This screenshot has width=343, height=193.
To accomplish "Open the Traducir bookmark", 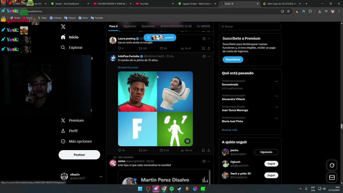I will coord(70,18).
